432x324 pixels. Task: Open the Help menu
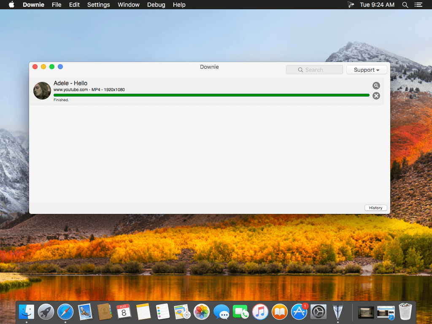click(x=179, y=5)
